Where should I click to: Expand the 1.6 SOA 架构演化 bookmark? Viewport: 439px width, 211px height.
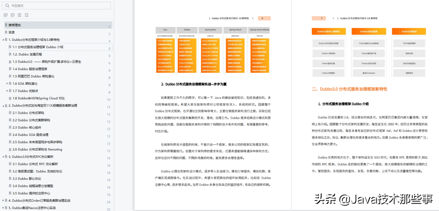(7, 83)
